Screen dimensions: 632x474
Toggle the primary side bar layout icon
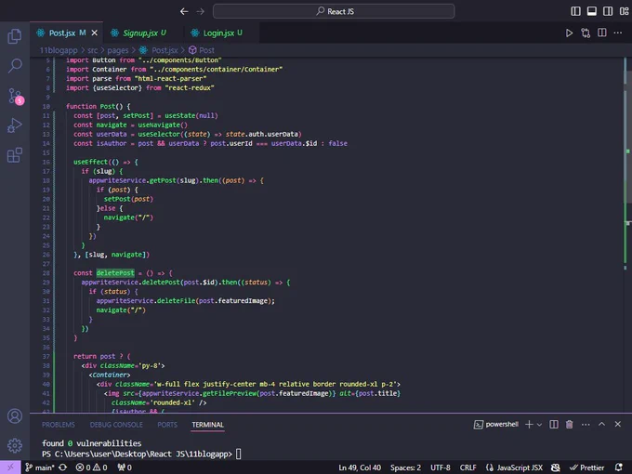point(575,11)
